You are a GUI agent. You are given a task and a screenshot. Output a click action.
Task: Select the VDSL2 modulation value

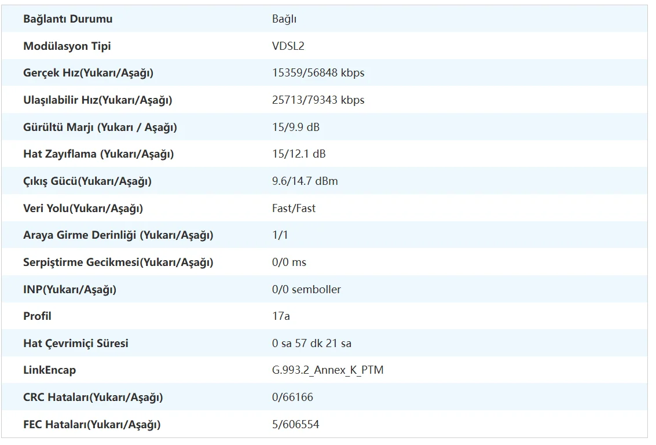tap(288, 46)
